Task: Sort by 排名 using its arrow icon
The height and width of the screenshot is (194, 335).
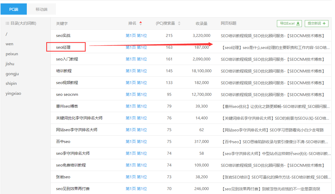Action: [141, 23]
